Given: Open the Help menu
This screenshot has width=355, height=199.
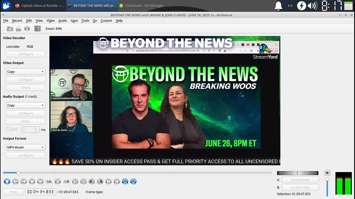Looking at the screenshot, I should 119,21.
